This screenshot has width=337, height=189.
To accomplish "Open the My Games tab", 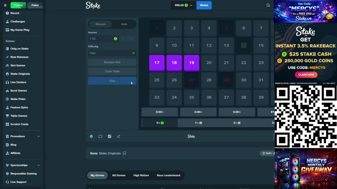I will click(97, 175).
